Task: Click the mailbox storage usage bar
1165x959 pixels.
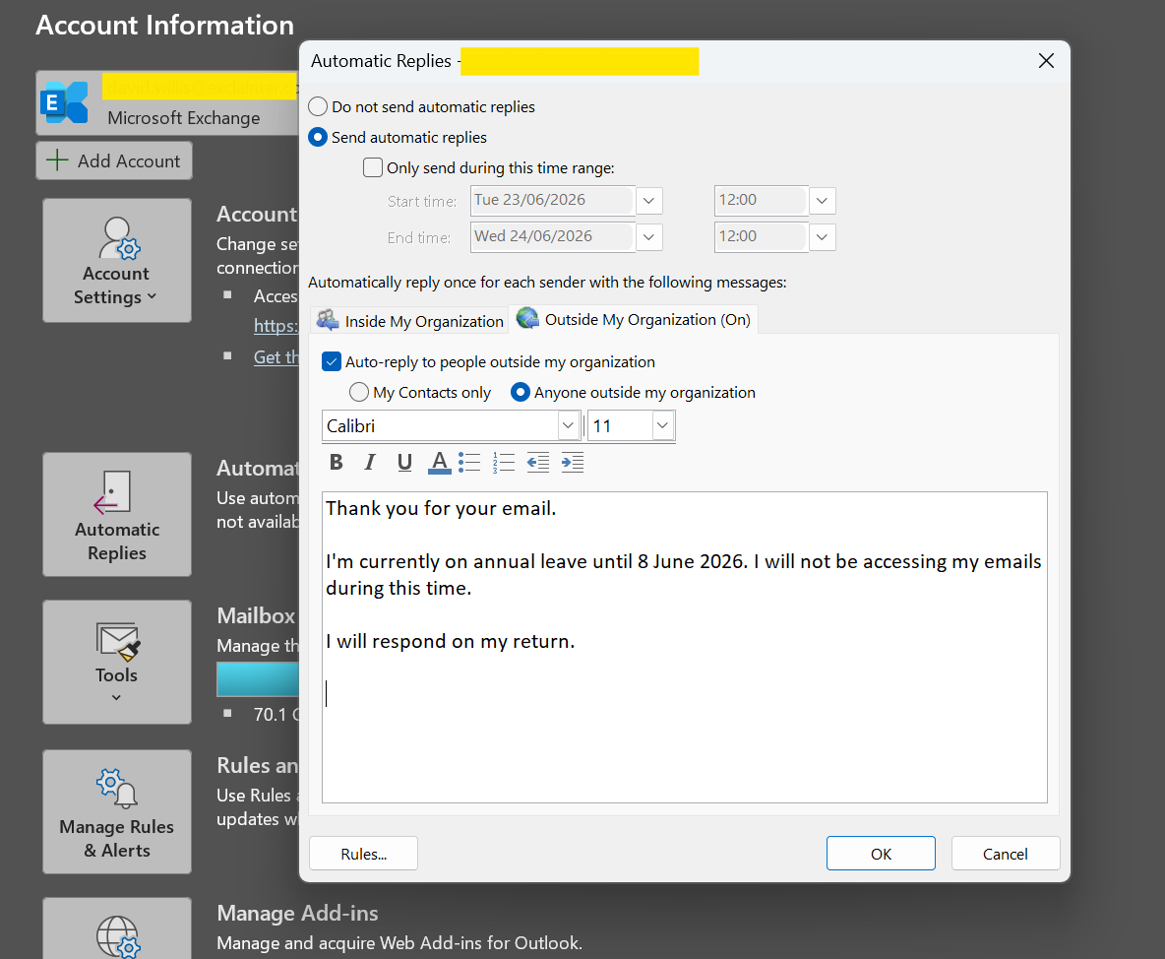Action: [257, 679]
